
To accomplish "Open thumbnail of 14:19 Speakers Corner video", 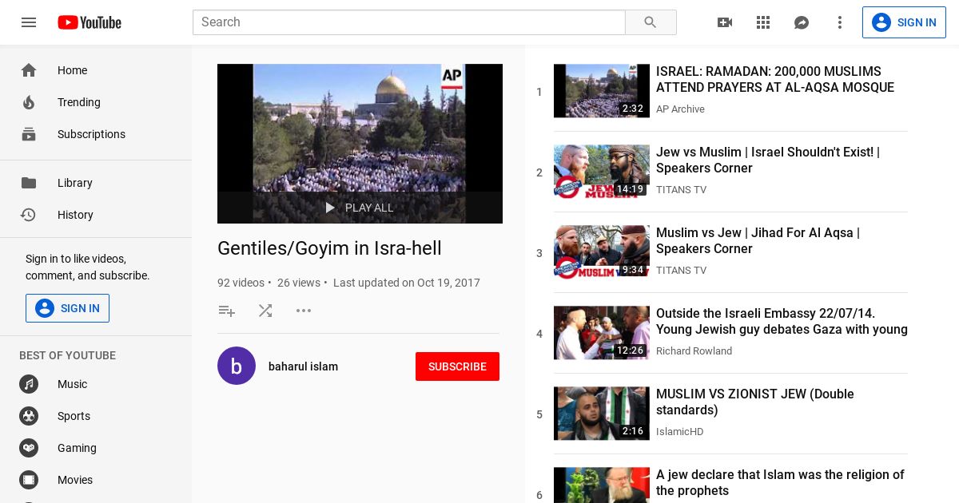I will click(x=602, y=172).
